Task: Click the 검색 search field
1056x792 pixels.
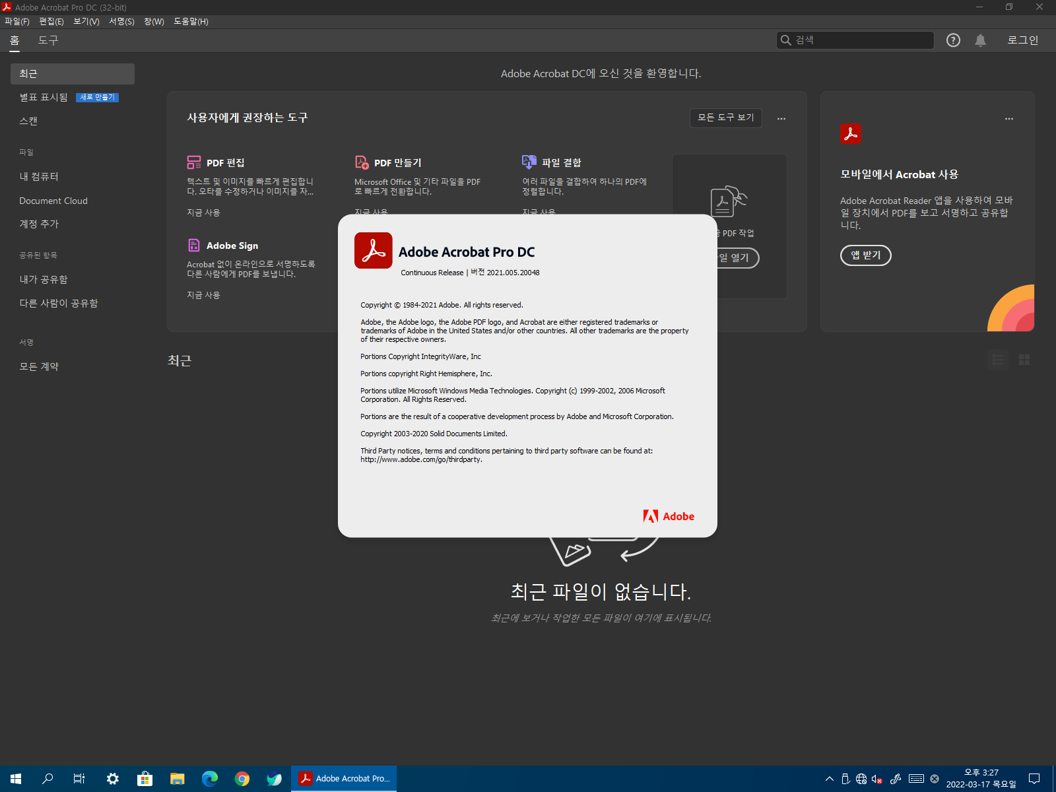Action: click(855, 40)
